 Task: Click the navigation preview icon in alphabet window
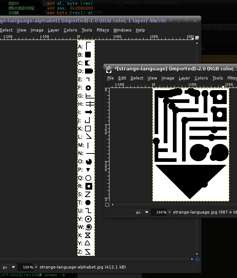[x=197, y=259]
